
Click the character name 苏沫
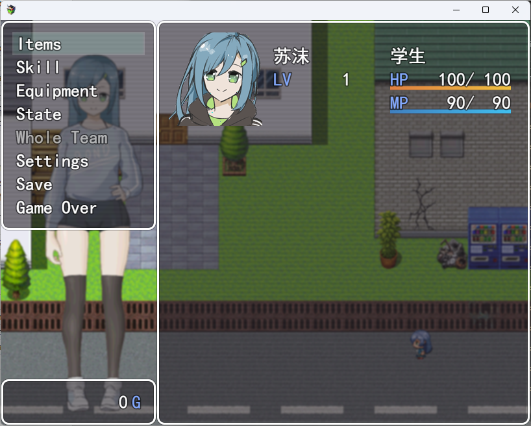(291, 56)
